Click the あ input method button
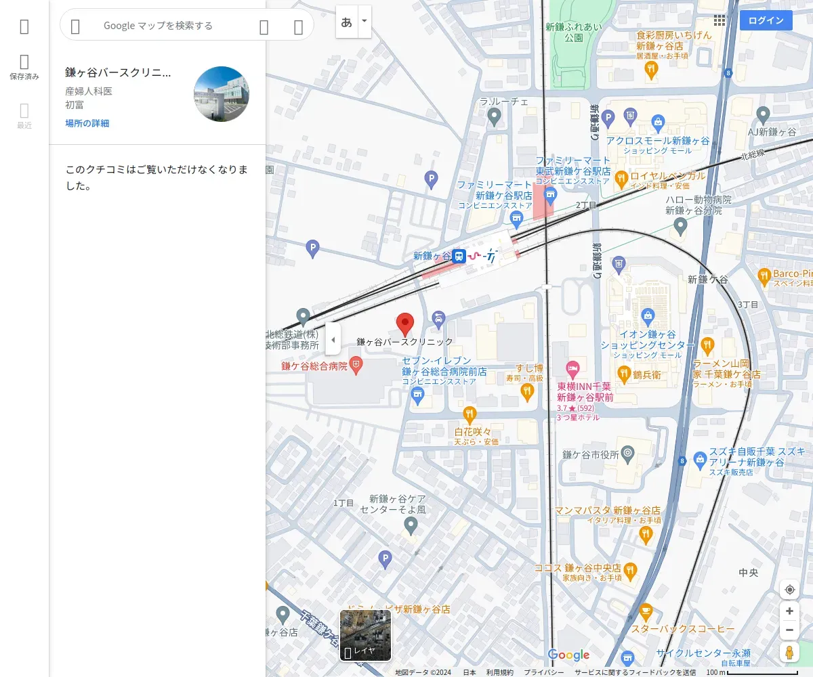The width and height of the screenshot is (813, 677). pyautogui.click(x=346, y=22)
